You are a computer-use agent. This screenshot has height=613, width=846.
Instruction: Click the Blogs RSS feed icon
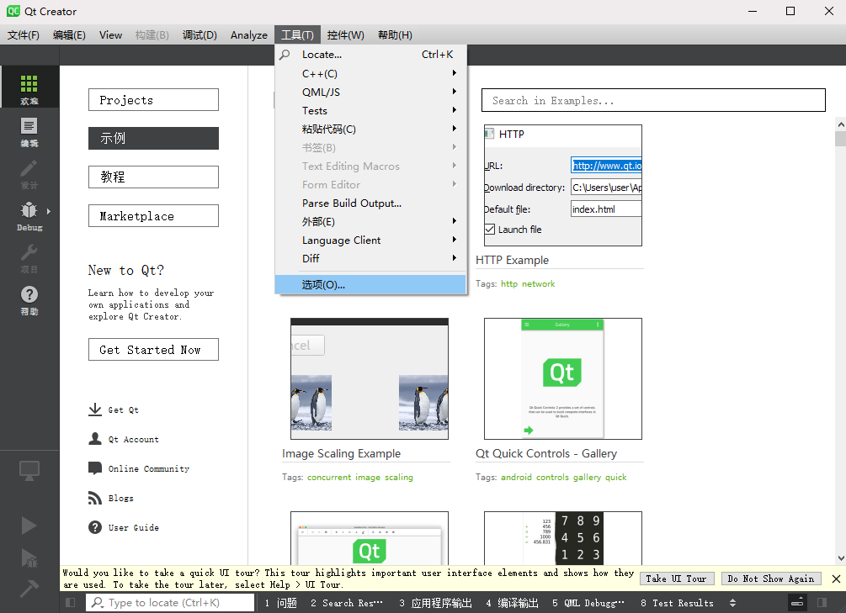[95, 498]
